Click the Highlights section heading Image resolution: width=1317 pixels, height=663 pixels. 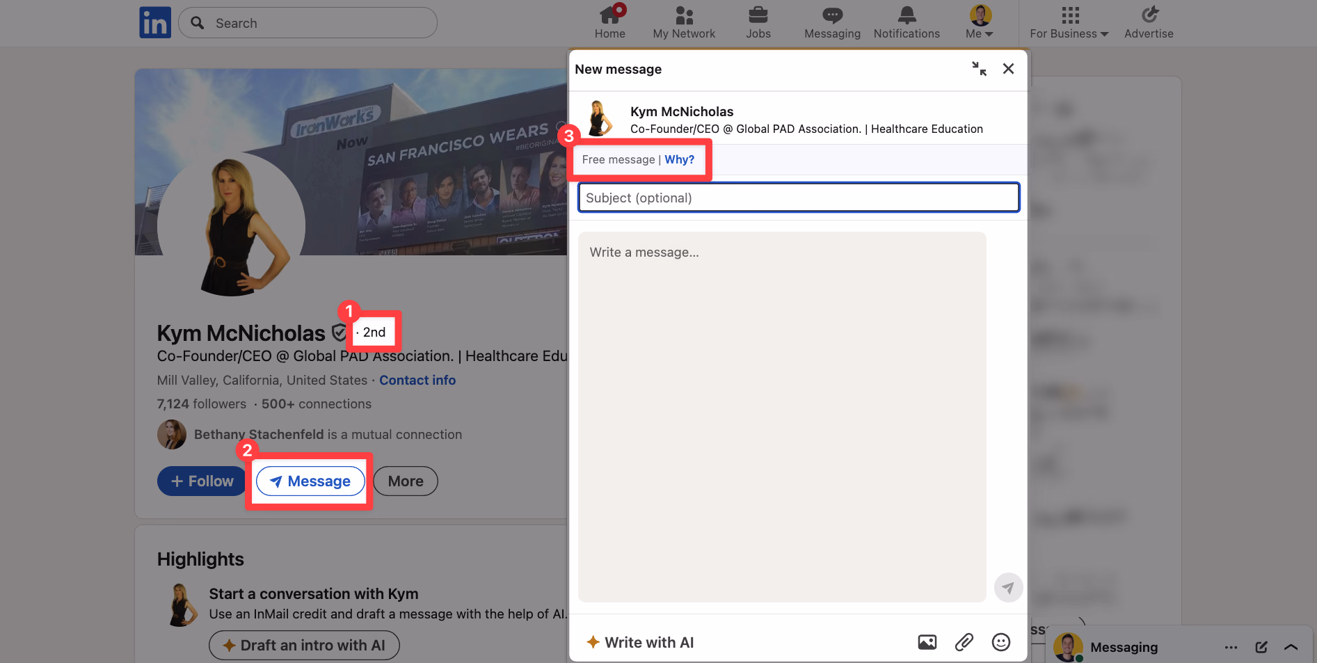200,559
